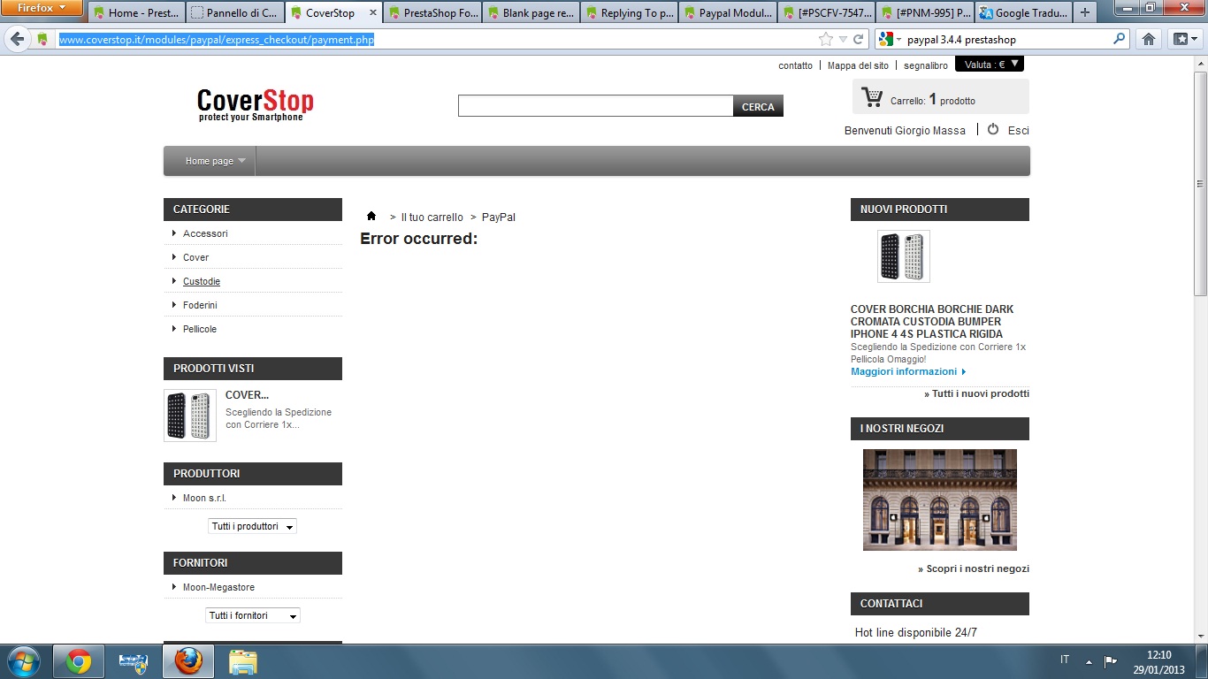Open Tutti i nuovi prodotti link

pos(976,393)
